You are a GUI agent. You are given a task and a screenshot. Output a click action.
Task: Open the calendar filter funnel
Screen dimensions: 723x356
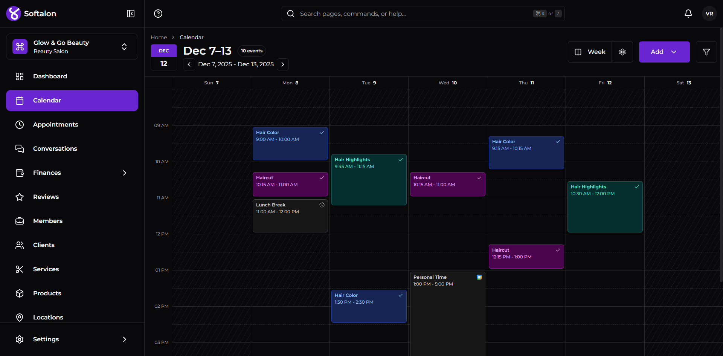point(706,52)
